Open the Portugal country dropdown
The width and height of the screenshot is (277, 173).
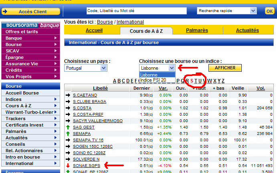click(x=86, y=68)
